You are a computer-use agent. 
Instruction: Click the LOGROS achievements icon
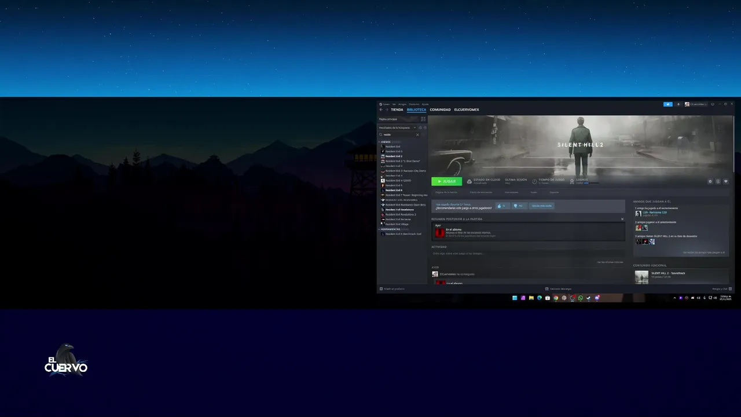click(572, 181)
